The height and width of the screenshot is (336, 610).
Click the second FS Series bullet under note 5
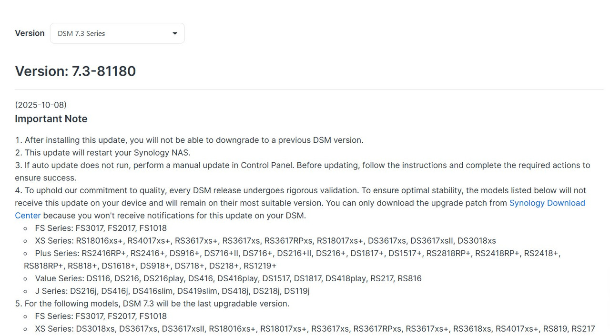click(101, 316)
